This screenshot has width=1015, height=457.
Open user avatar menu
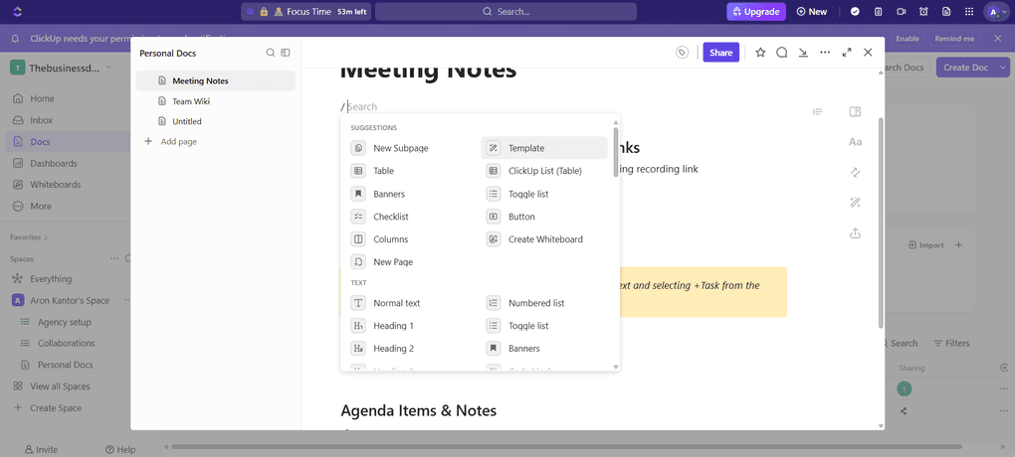[x=996, y=12]
